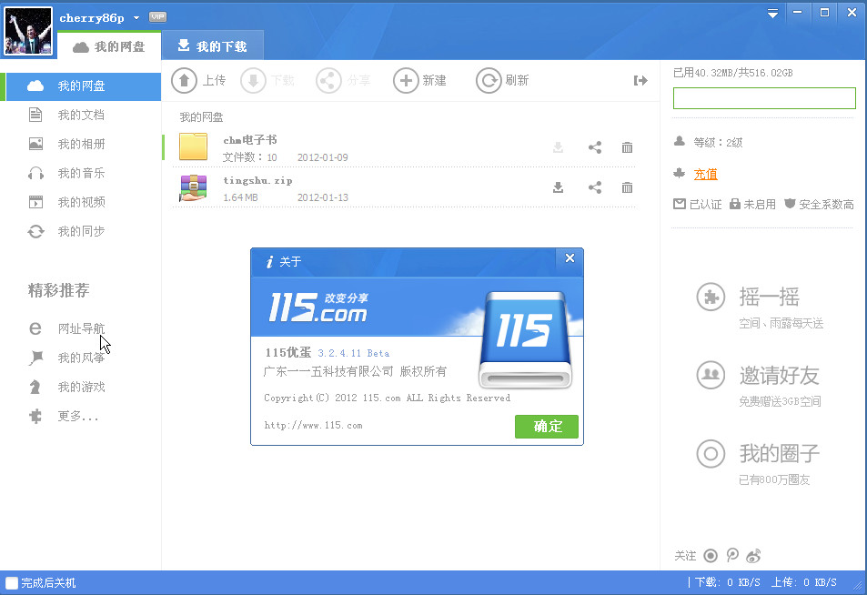Click download icon in chm电子书 row

click(x=558, y=147)
